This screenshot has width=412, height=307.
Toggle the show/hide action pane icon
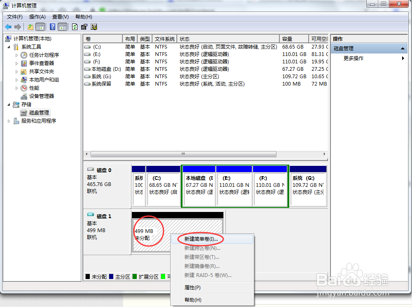[x=63, y=27]
